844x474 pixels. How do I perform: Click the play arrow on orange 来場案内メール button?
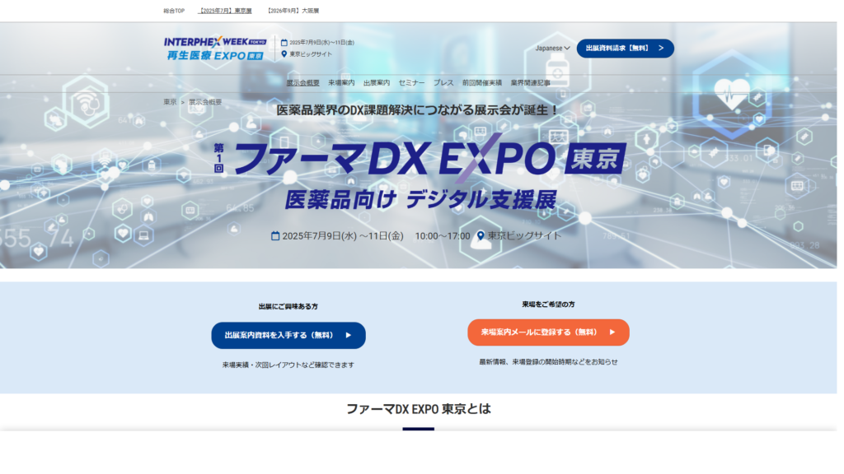(612, 332)
